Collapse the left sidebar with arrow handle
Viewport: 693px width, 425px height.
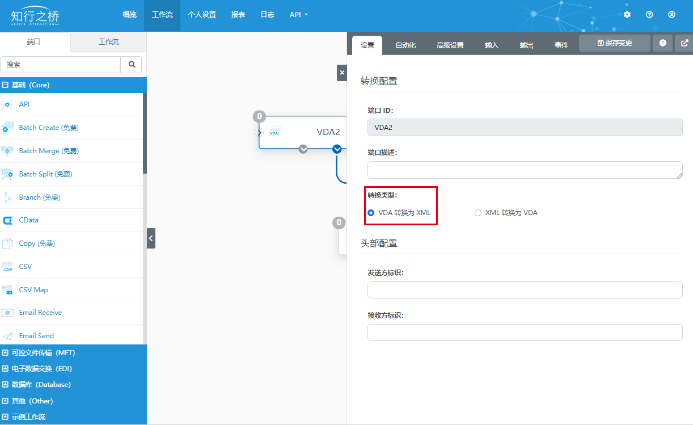151,238
